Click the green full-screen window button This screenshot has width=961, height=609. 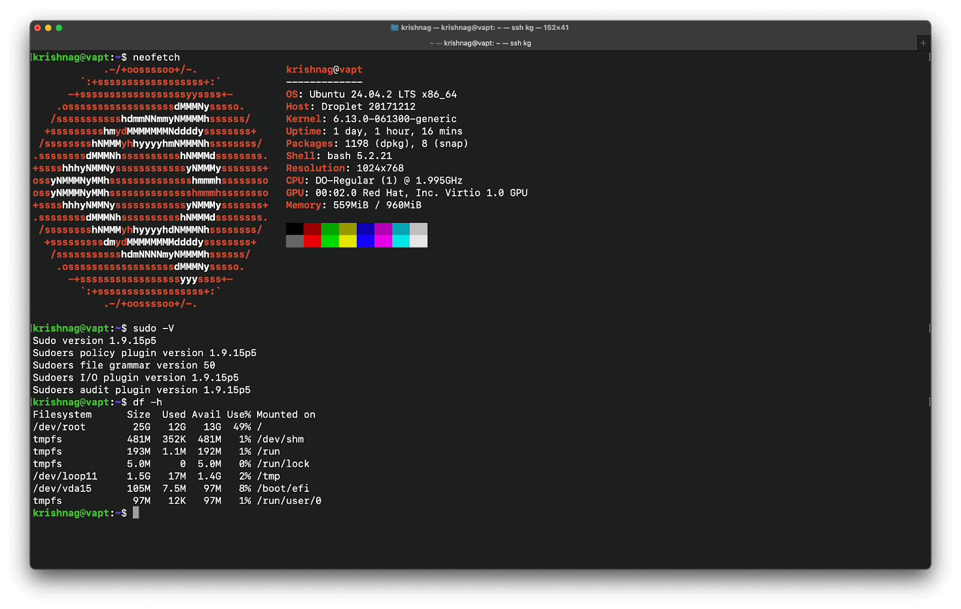pyautogui.click(x=59, y=28)
